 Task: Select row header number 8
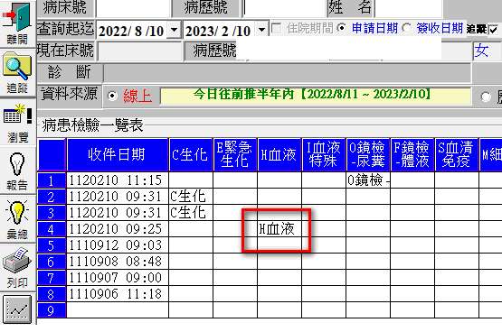pyautogui.click(x=52, y=294)
